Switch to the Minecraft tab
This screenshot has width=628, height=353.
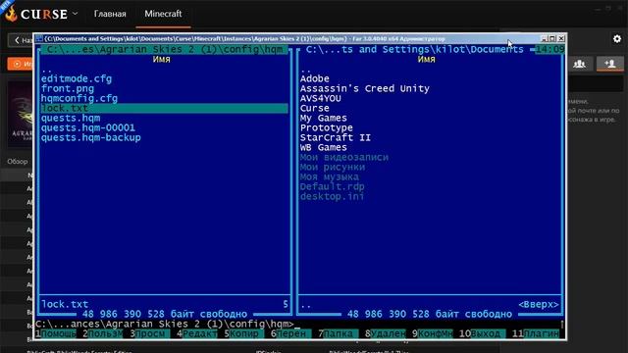click(x=163, y=14)
